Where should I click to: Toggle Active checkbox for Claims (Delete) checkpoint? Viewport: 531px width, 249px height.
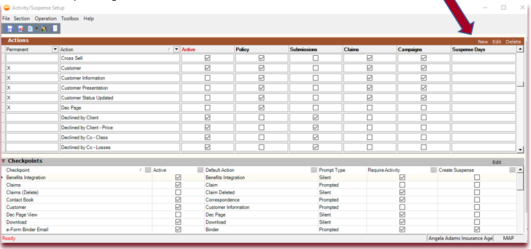point(178,192)
